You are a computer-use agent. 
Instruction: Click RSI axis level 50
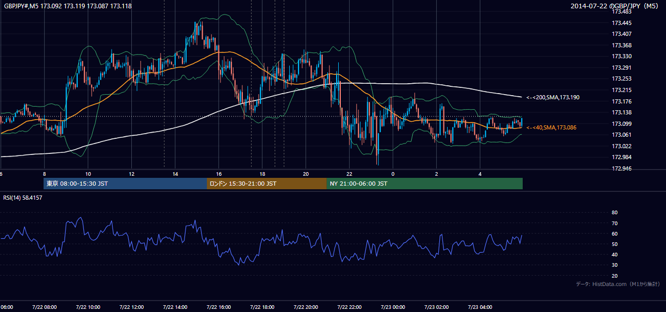click(614, 244)
